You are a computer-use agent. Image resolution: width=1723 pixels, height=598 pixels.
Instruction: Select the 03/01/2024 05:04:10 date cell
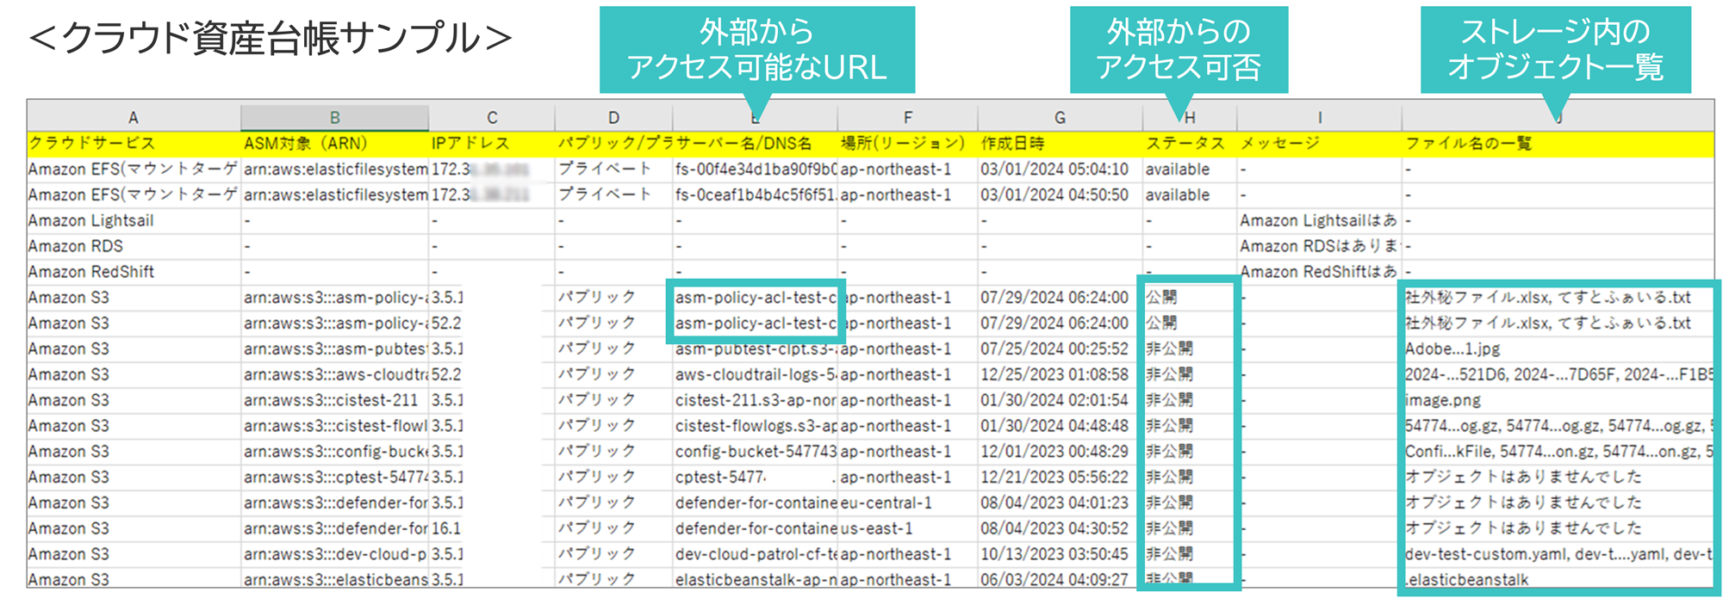(1060, 170)
